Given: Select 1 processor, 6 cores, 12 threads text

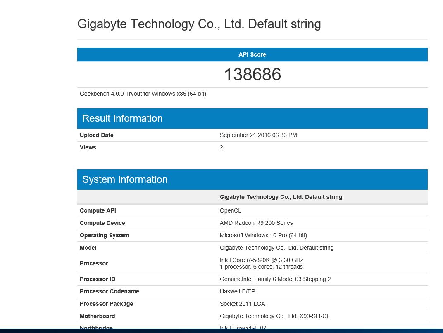Looking at the screenshot, I should coord(261,267).
